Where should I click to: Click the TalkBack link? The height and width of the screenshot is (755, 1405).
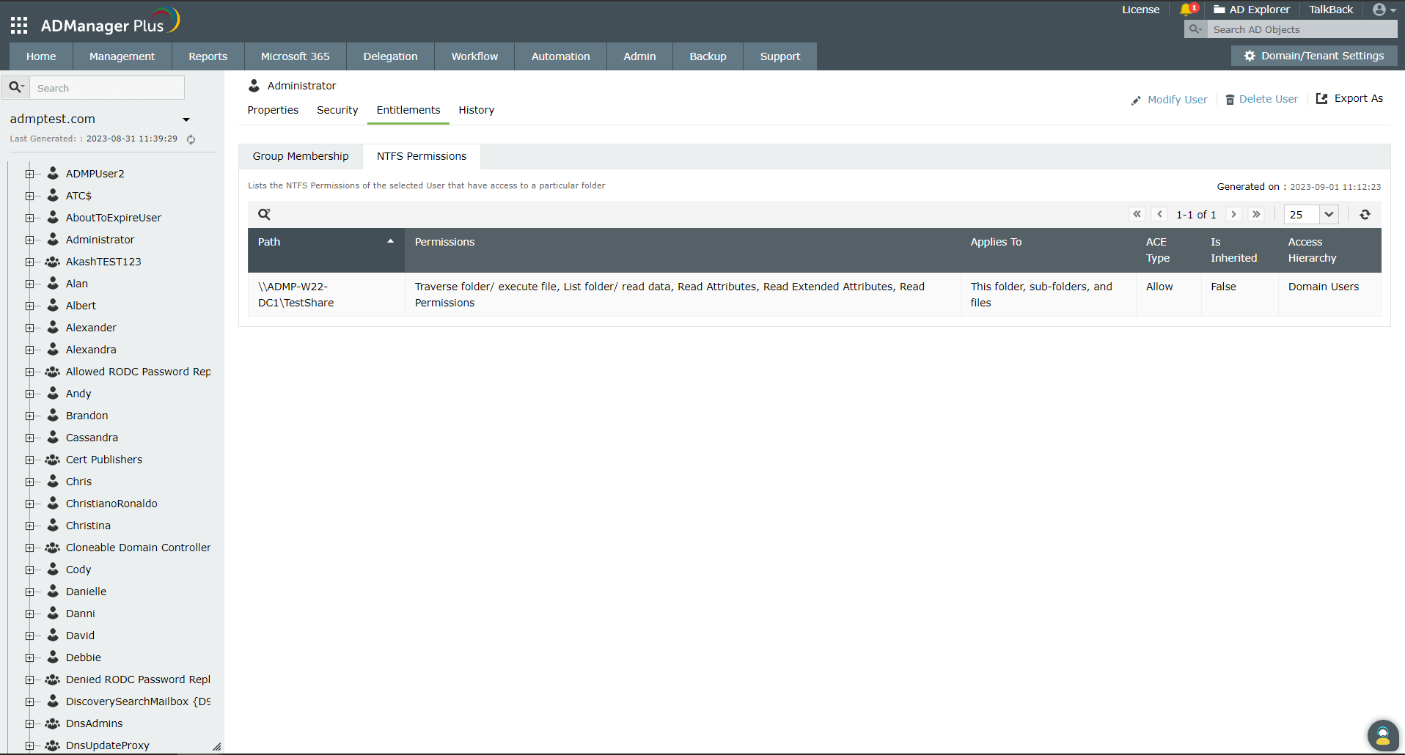click(x=1331, y=10)
